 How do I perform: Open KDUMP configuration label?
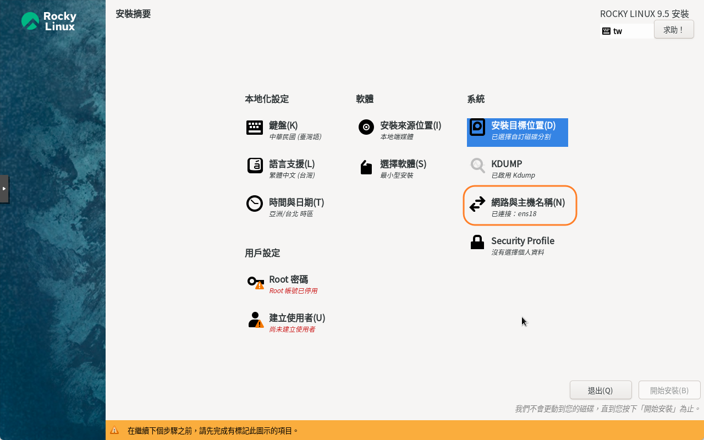[x=507, y=164]
